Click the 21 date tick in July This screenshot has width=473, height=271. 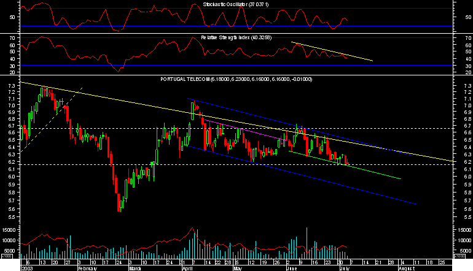click(378, 262)
